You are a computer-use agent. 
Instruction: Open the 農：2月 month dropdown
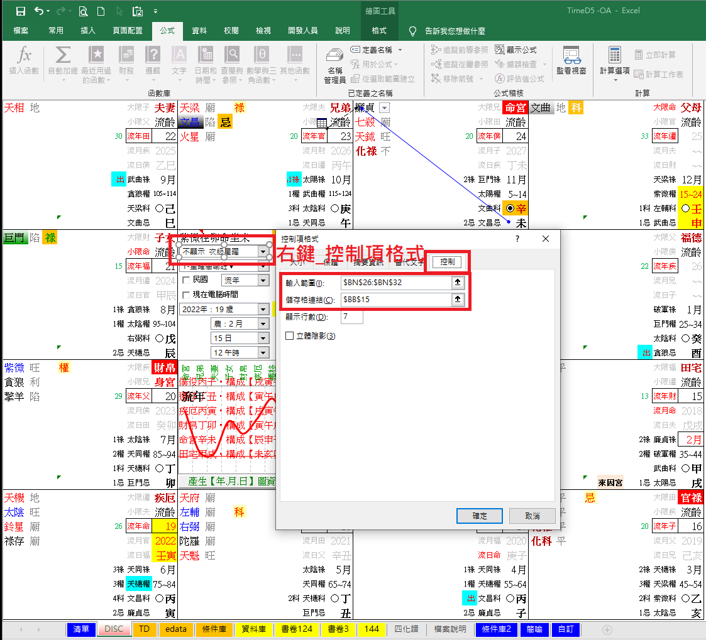pos(264,323)
